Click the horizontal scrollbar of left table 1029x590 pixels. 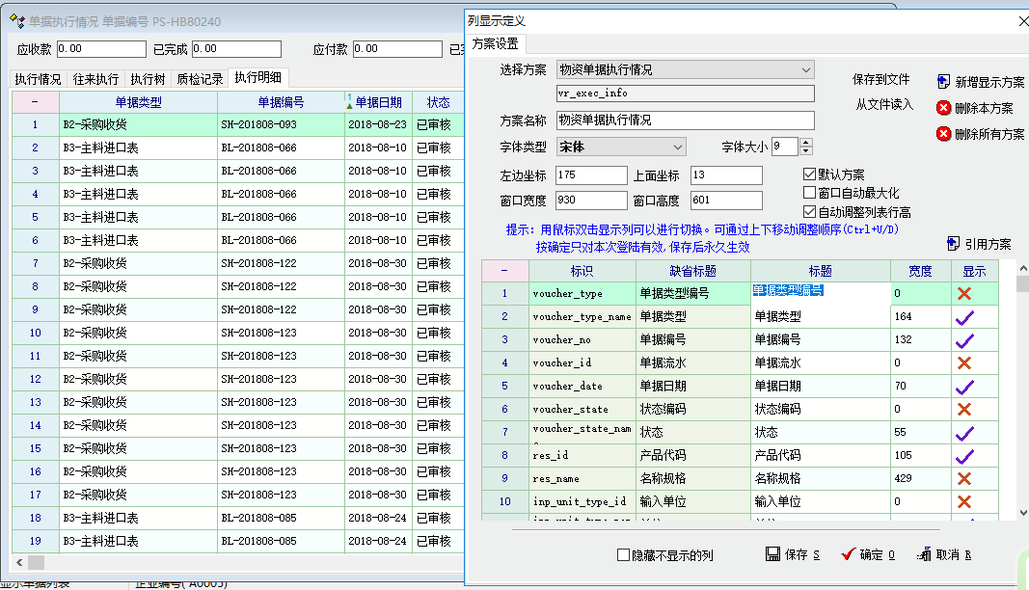click(241, 562)
